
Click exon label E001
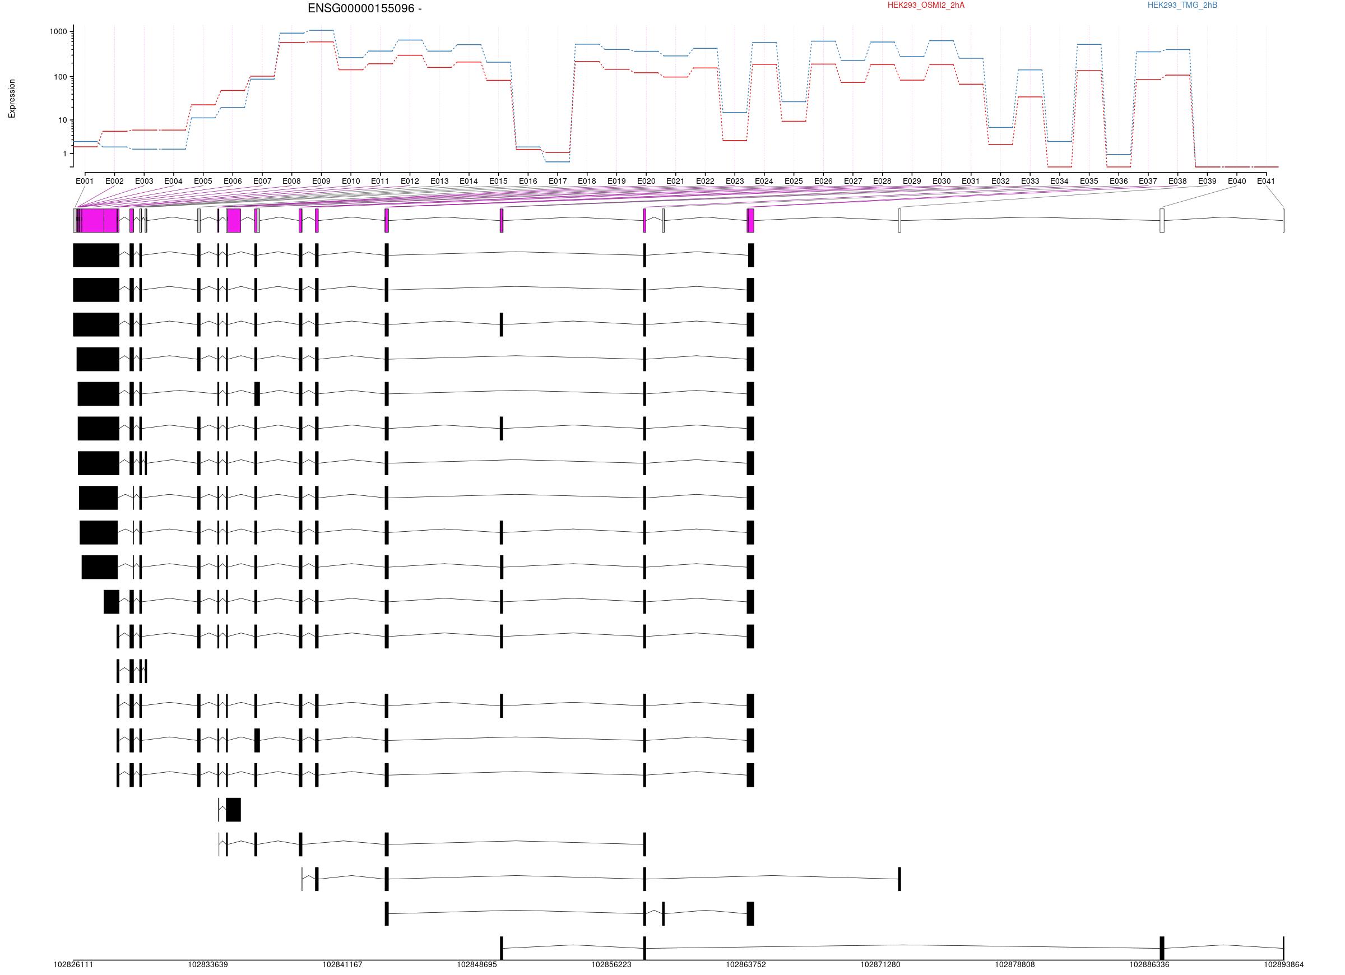[85, 182]
